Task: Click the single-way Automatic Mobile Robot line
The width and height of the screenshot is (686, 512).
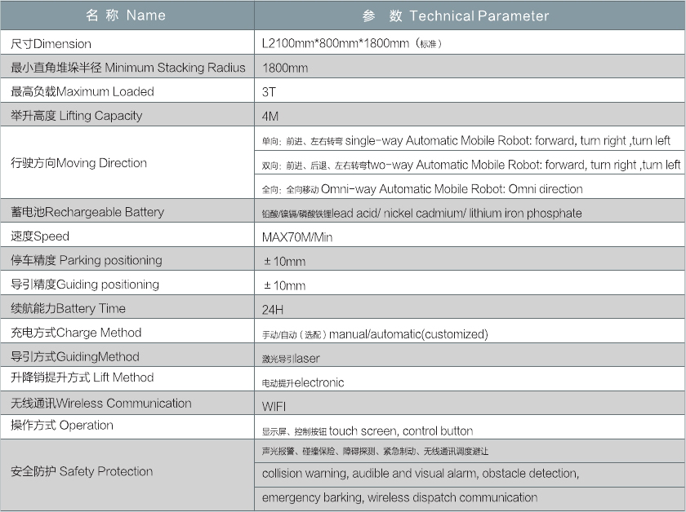Action: (x=465, y=141)
